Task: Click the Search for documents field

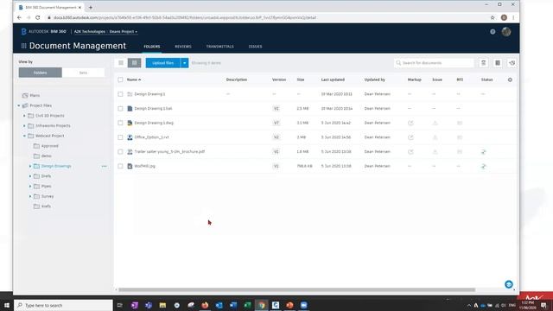Action: tap(434, 63)
